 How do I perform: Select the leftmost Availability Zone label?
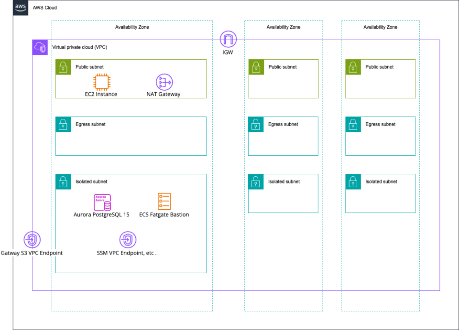[131, 27]
